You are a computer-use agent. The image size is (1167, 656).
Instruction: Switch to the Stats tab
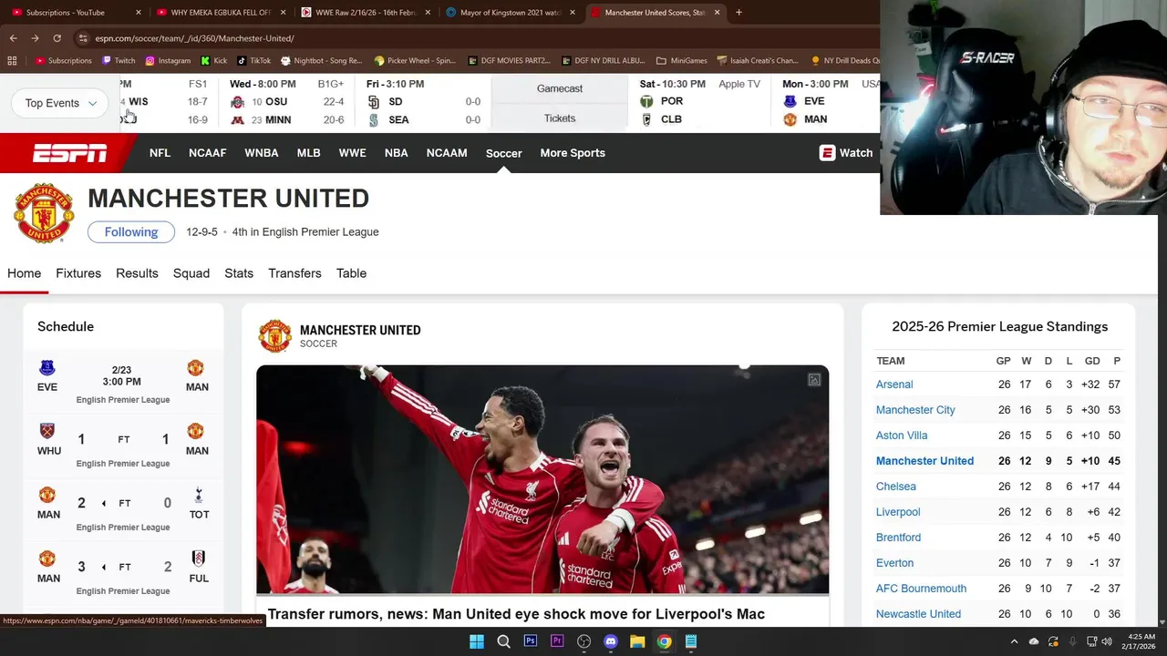pos(239,273)
